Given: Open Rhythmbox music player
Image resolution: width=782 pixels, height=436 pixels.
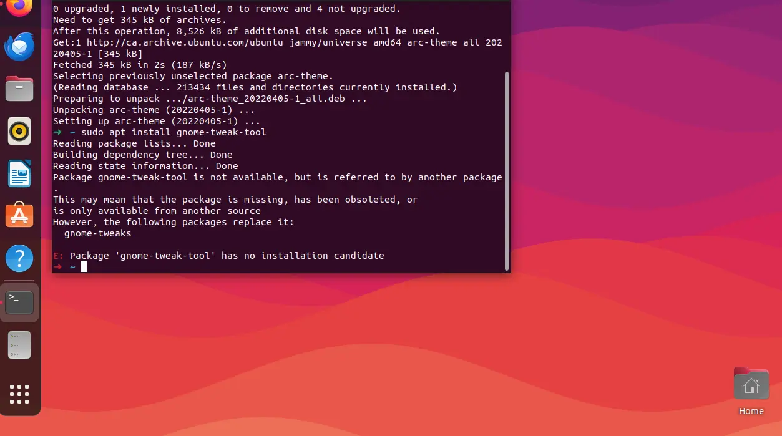Looking at the screenshot, I should 19,131.
